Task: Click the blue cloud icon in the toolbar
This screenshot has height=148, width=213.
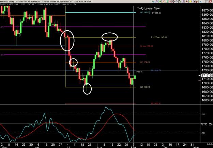Action: tap(153, 1)
